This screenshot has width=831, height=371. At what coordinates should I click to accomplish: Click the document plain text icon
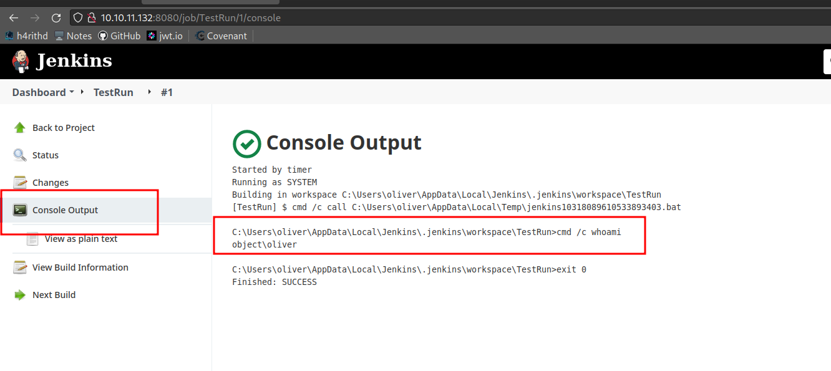click(x=32, y=239)
